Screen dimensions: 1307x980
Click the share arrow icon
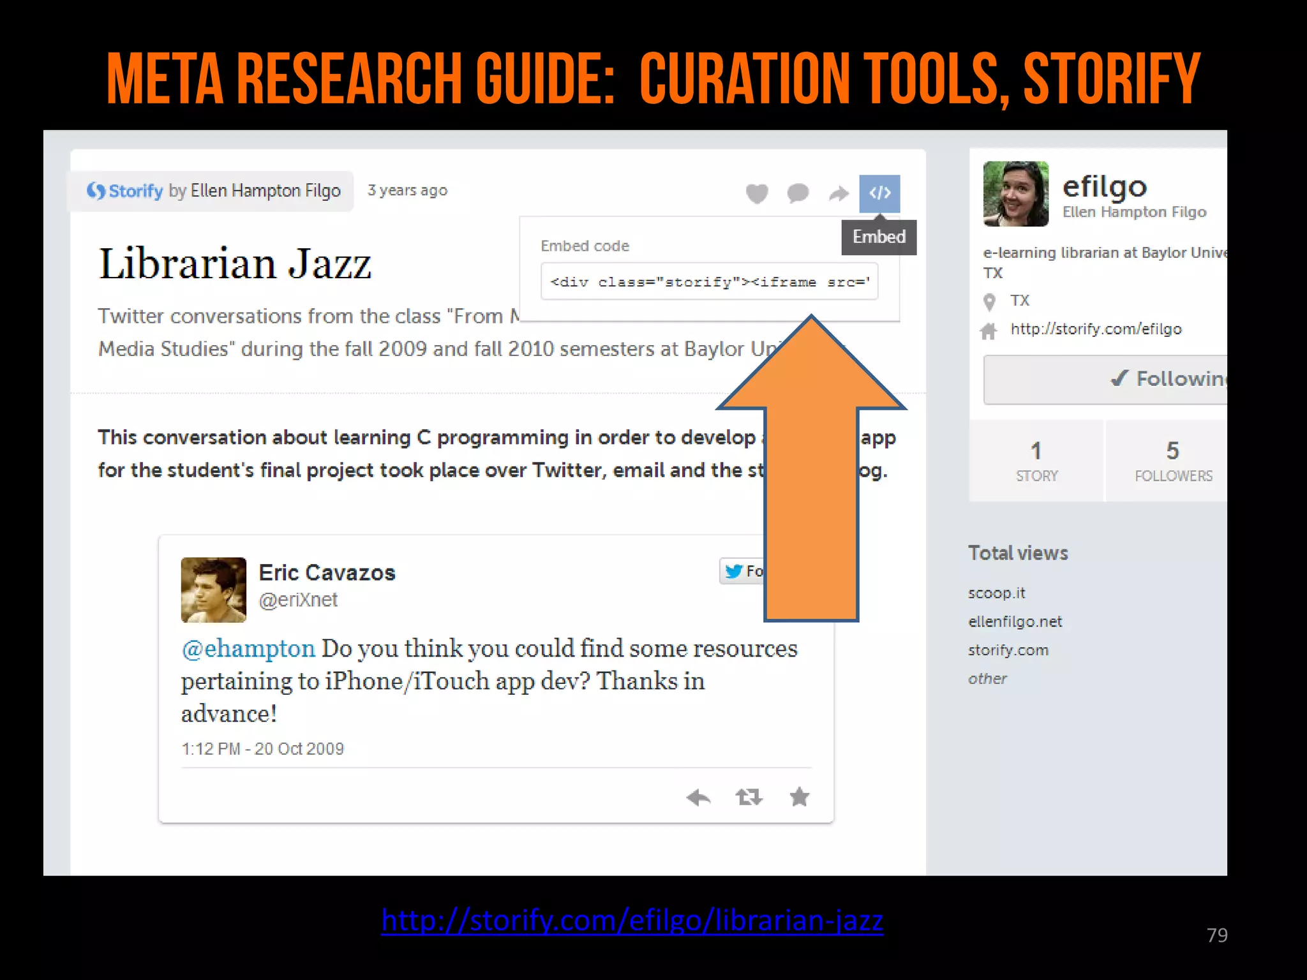point(839,193)
